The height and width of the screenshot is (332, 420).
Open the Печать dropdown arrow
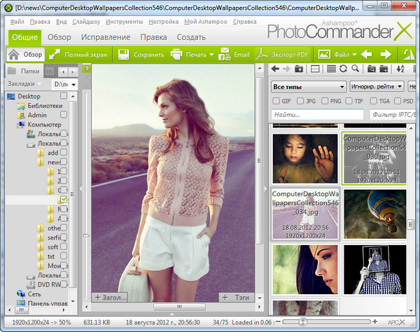coord(210,54)
